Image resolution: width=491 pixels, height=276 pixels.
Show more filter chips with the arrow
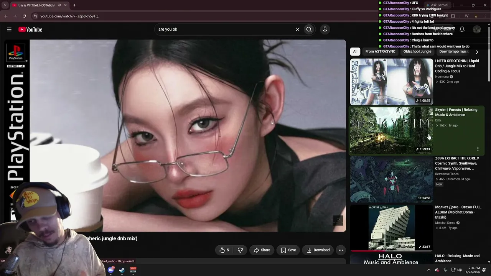point(477,52)
